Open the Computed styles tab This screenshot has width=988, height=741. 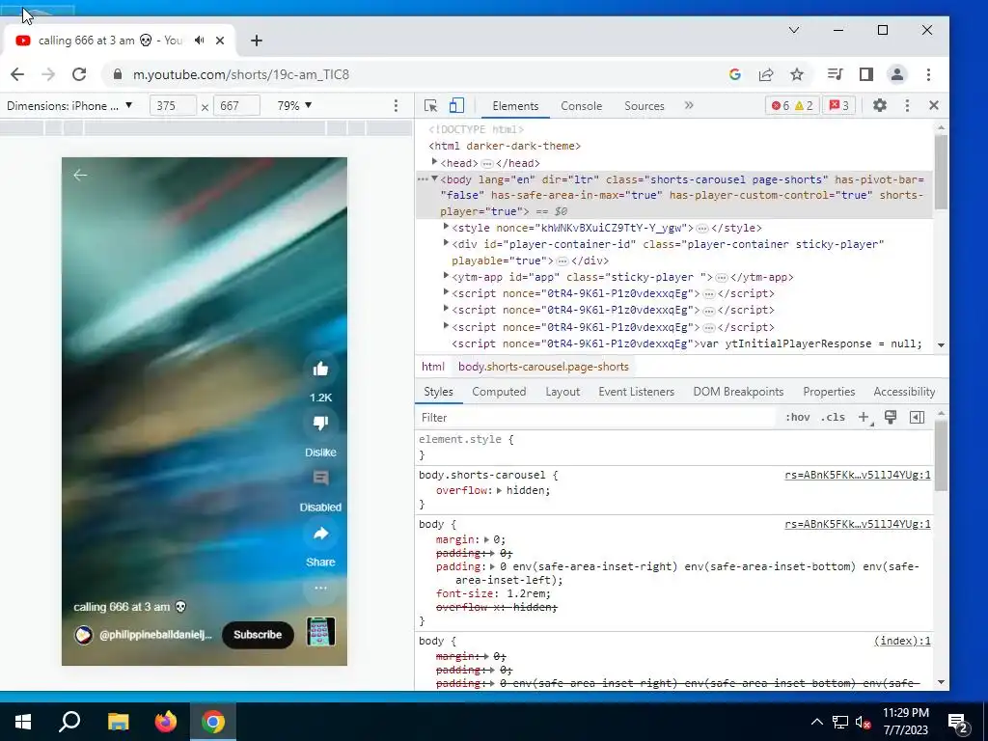[x=499, y=392]
